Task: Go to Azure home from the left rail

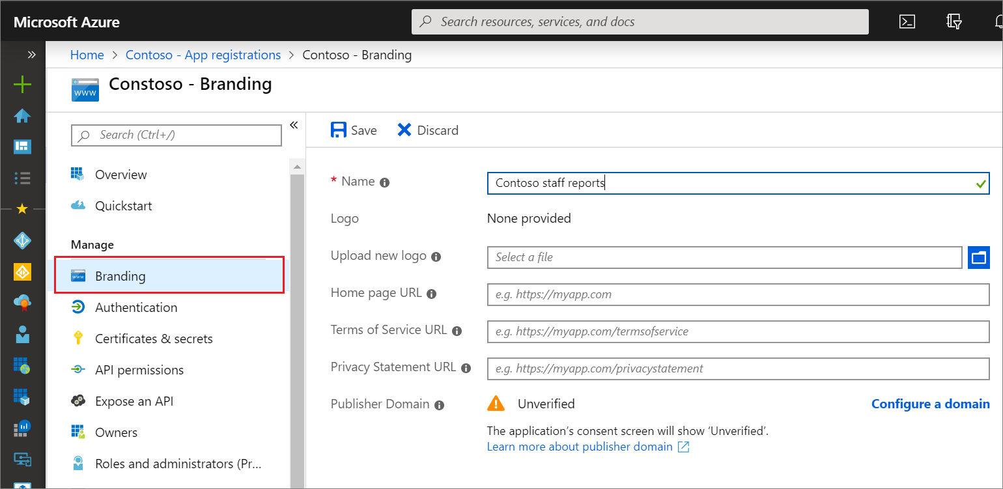Action: click(x=22, y=116)
